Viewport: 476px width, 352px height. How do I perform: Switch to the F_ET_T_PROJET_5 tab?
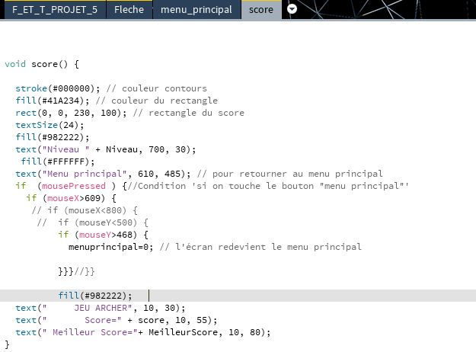(x=55, y=10)
